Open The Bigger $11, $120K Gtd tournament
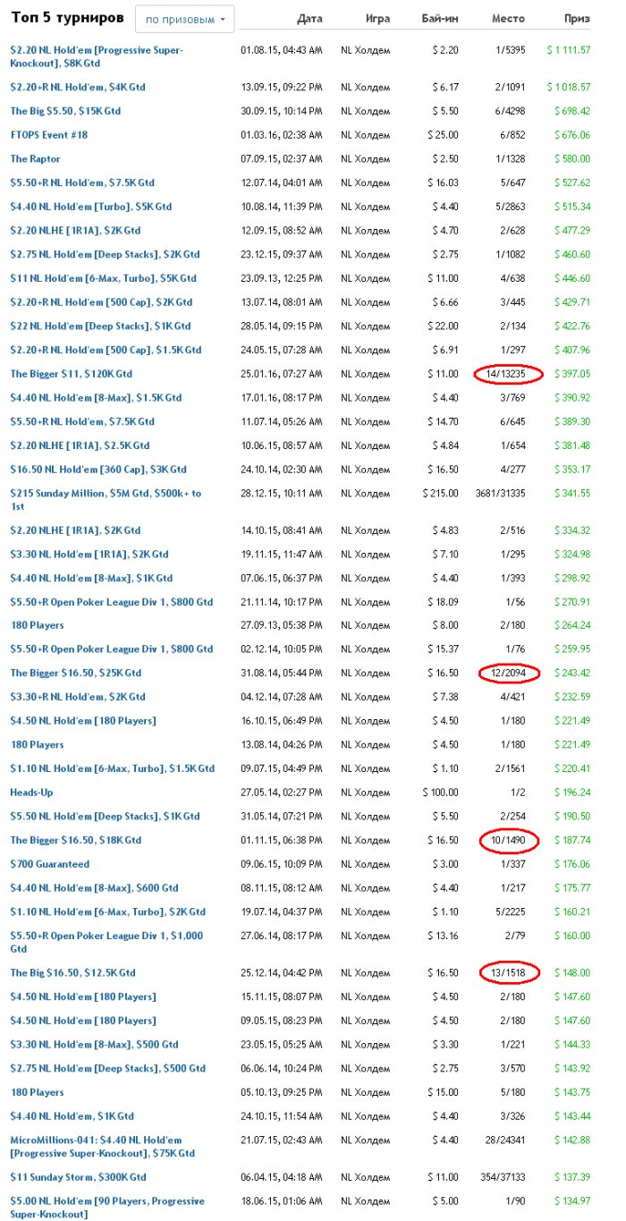The width and height of the screenshot is (626, 1221). click(72, 374)
